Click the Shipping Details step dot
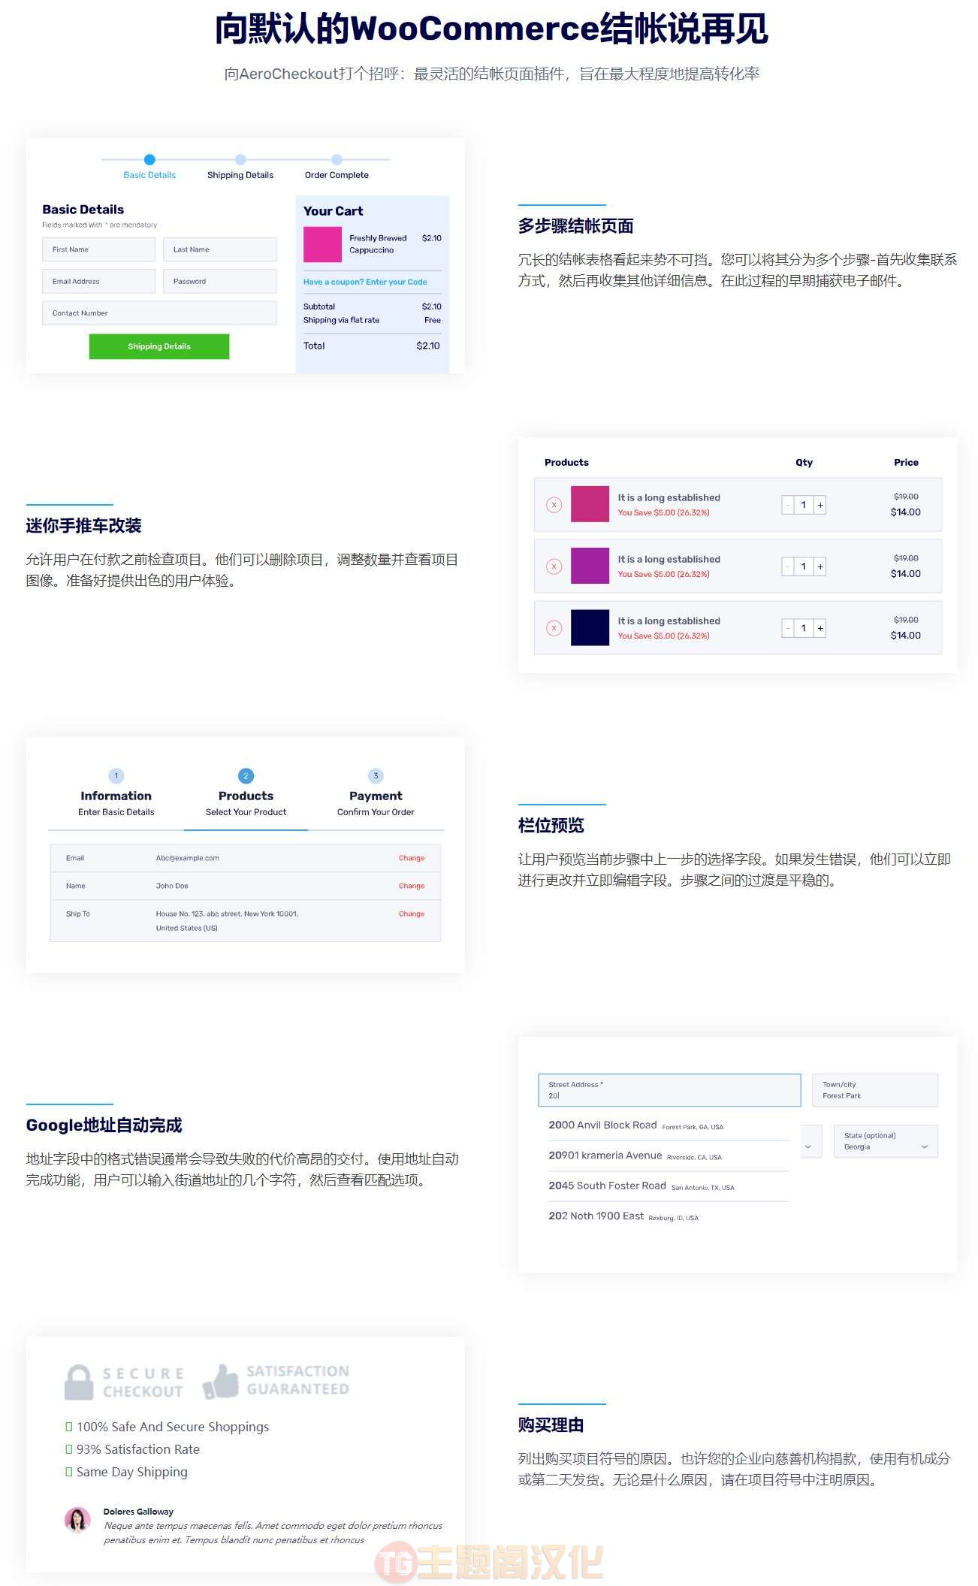This screenshot has width=978, height=1586. 240,159
